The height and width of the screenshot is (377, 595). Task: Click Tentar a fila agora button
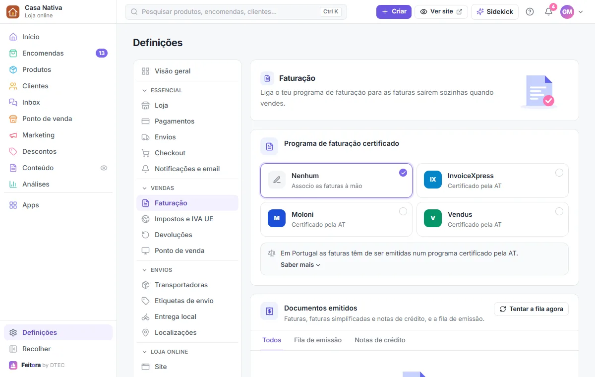click(531, 309)
